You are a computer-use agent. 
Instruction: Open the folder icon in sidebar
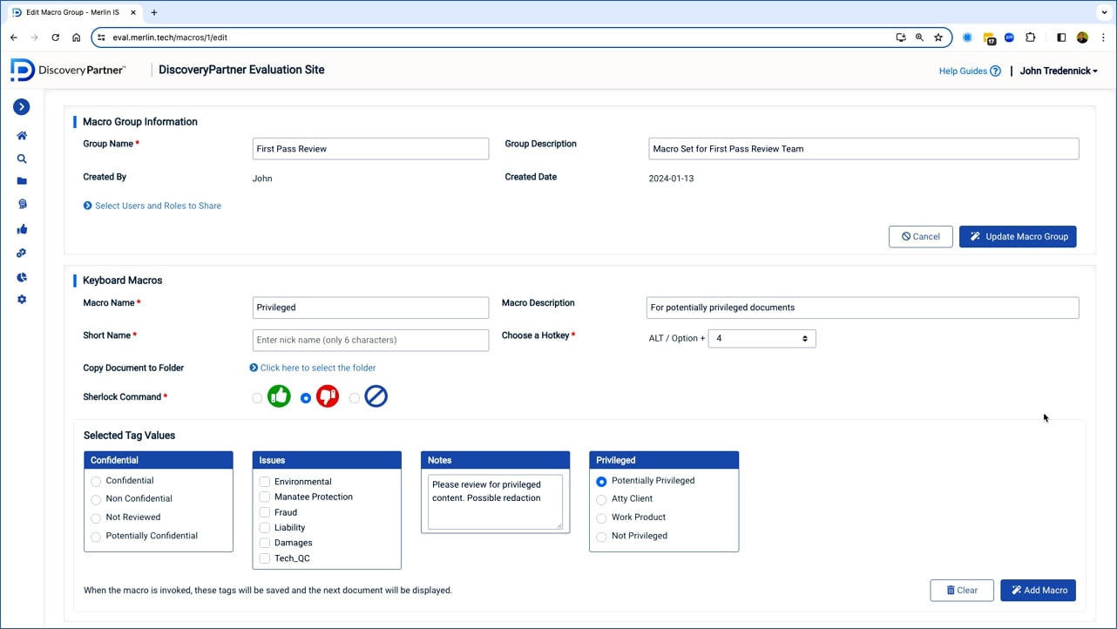point(22,182)
